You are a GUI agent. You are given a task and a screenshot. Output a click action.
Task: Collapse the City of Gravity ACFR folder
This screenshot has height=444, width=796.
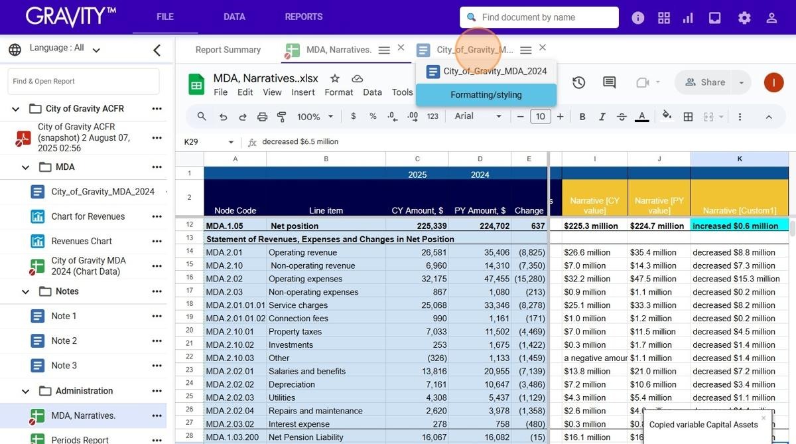[x=17, y=109]
